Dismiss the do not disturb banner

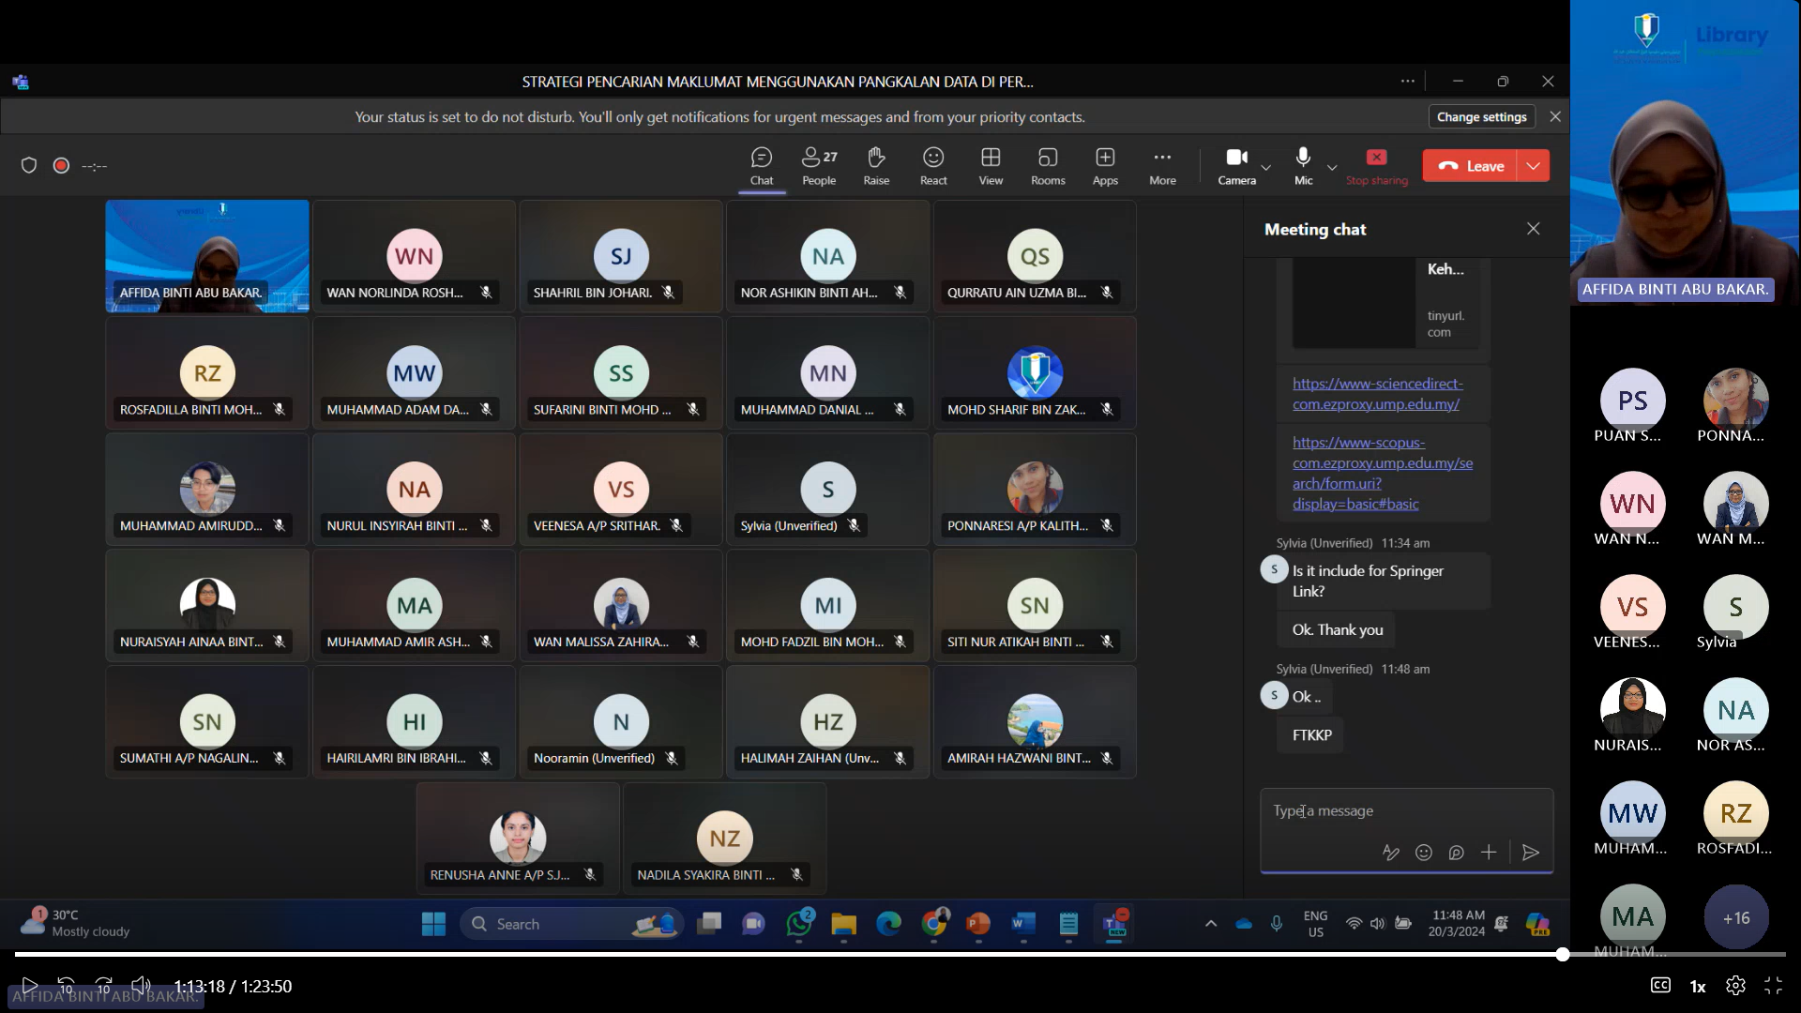coord(1555,117)
